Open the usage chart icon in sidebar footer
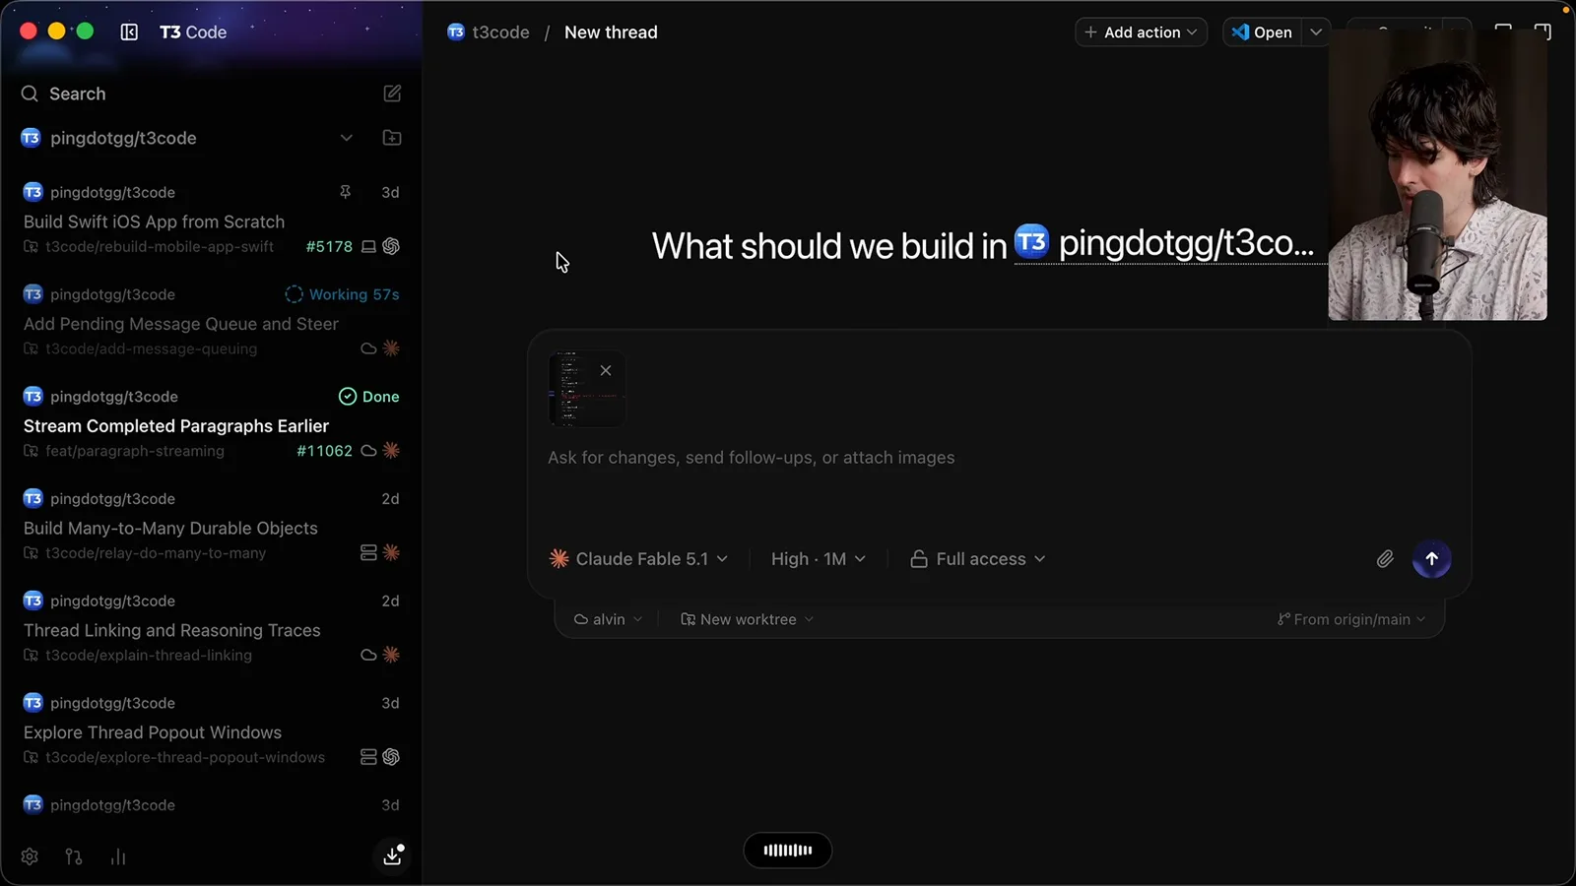The image size is (1576, 886). (x=118, y=856)
